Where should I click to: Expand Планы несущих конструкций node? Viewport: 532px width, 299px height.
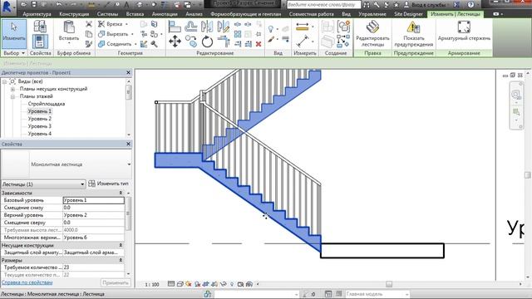click(12, 89)
